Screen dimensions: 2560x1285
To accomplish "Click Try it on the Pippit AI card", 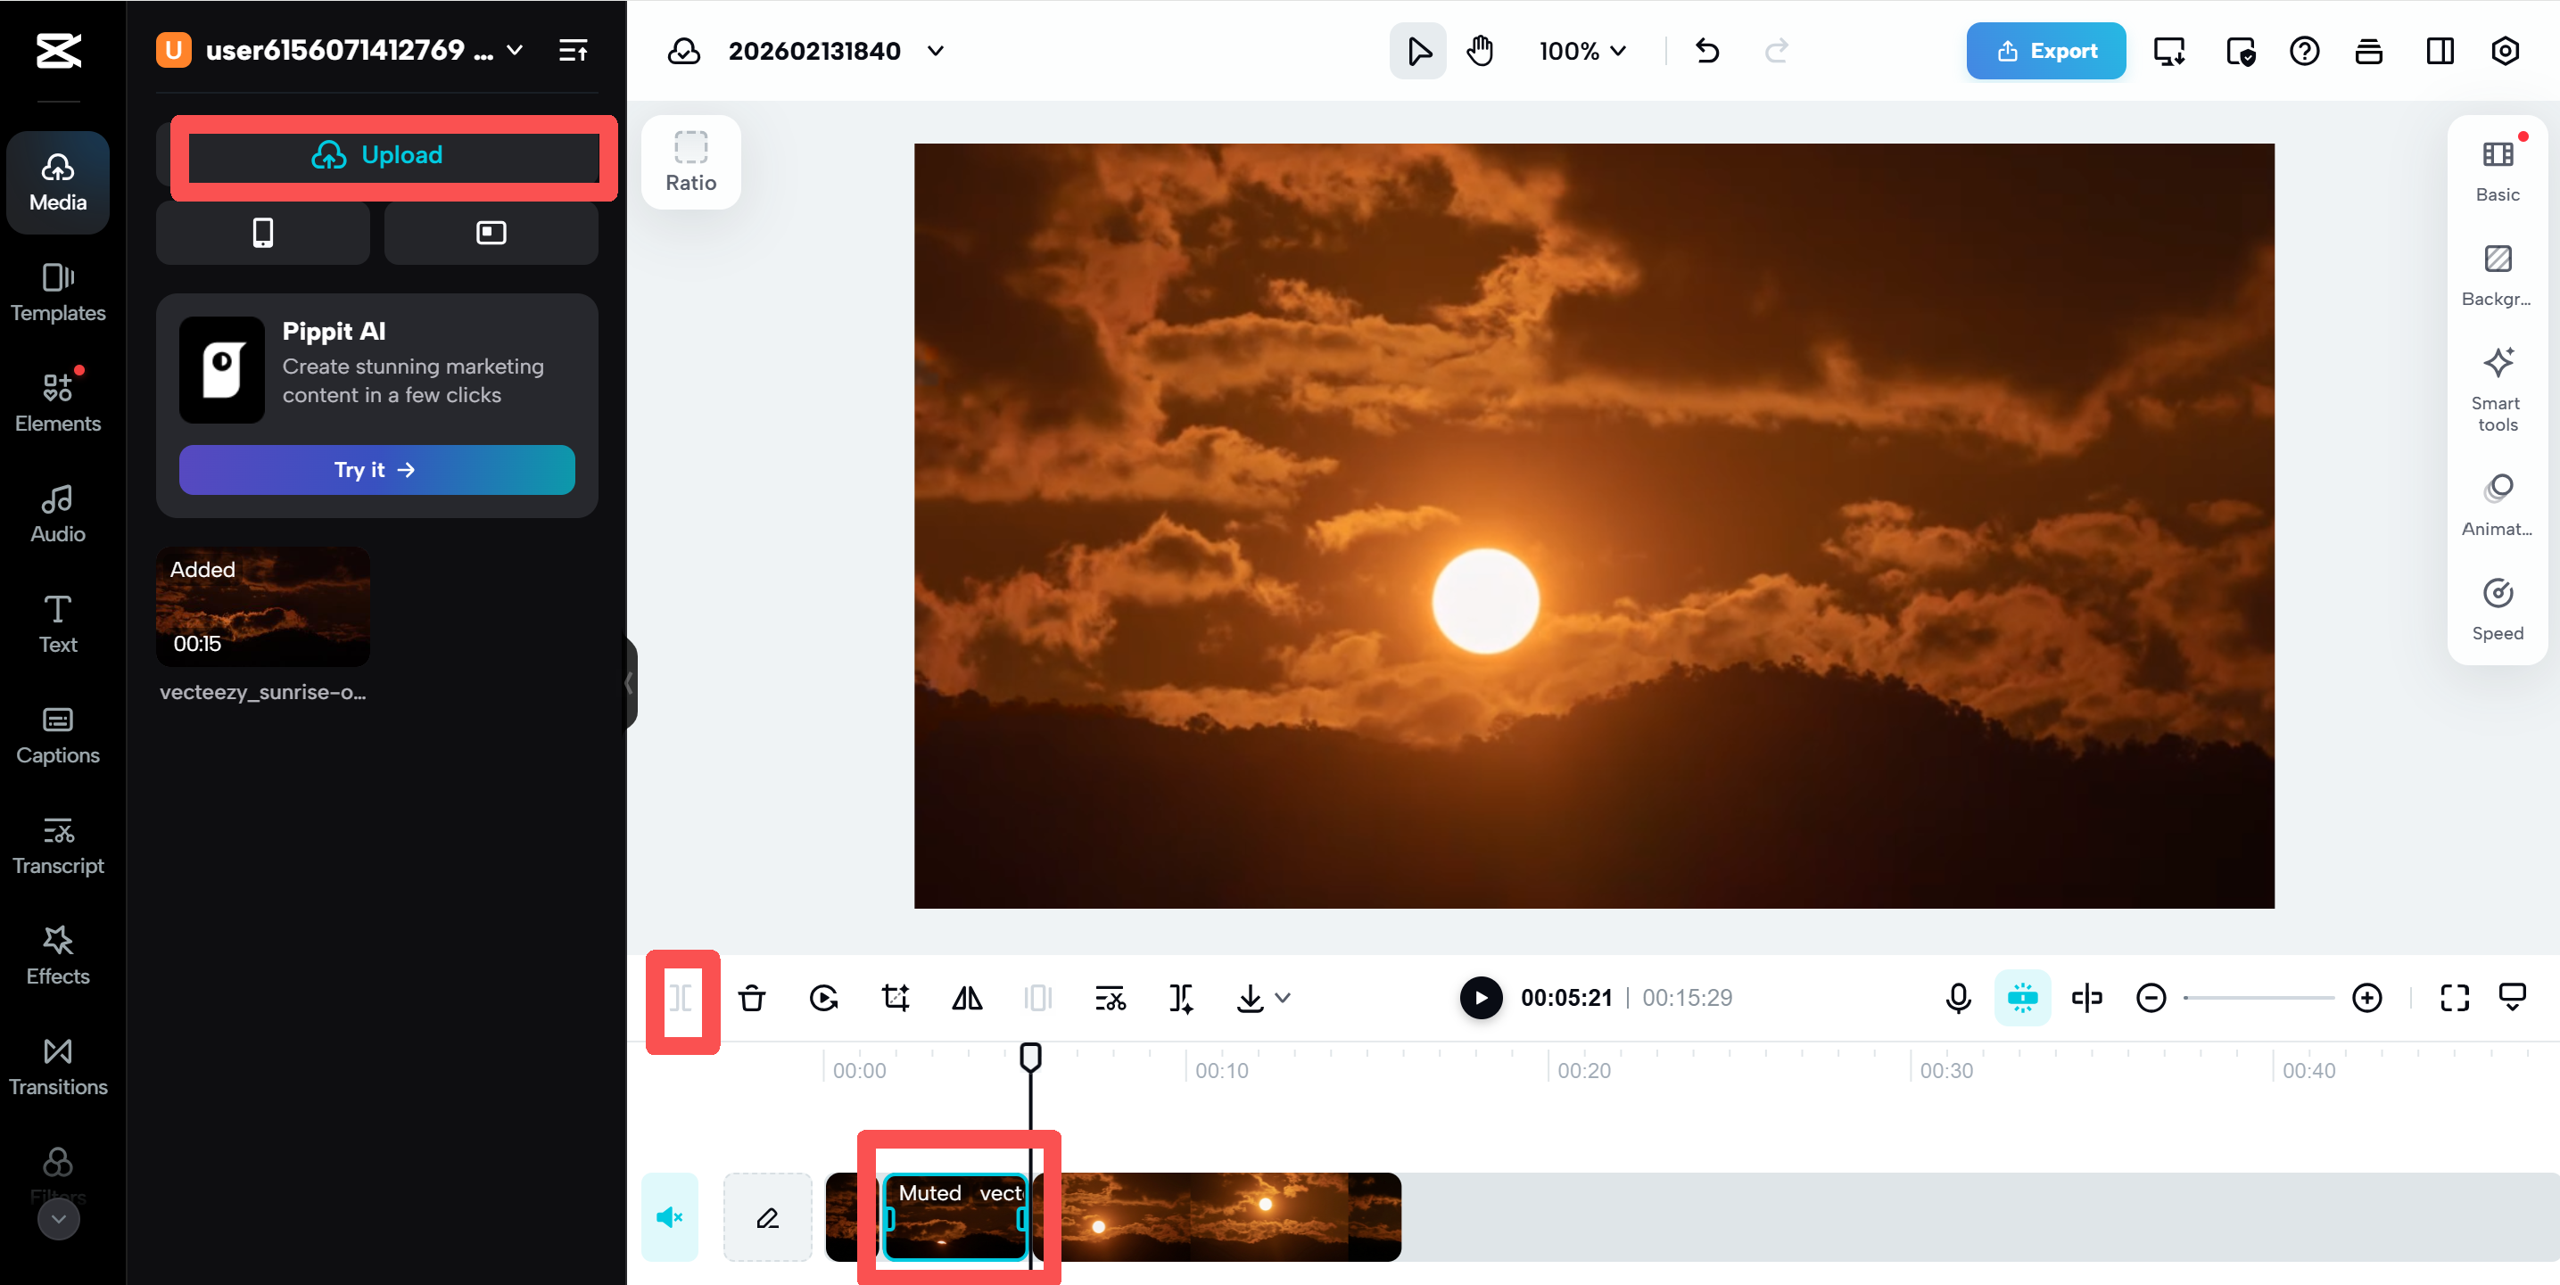I will pos(376,469).
